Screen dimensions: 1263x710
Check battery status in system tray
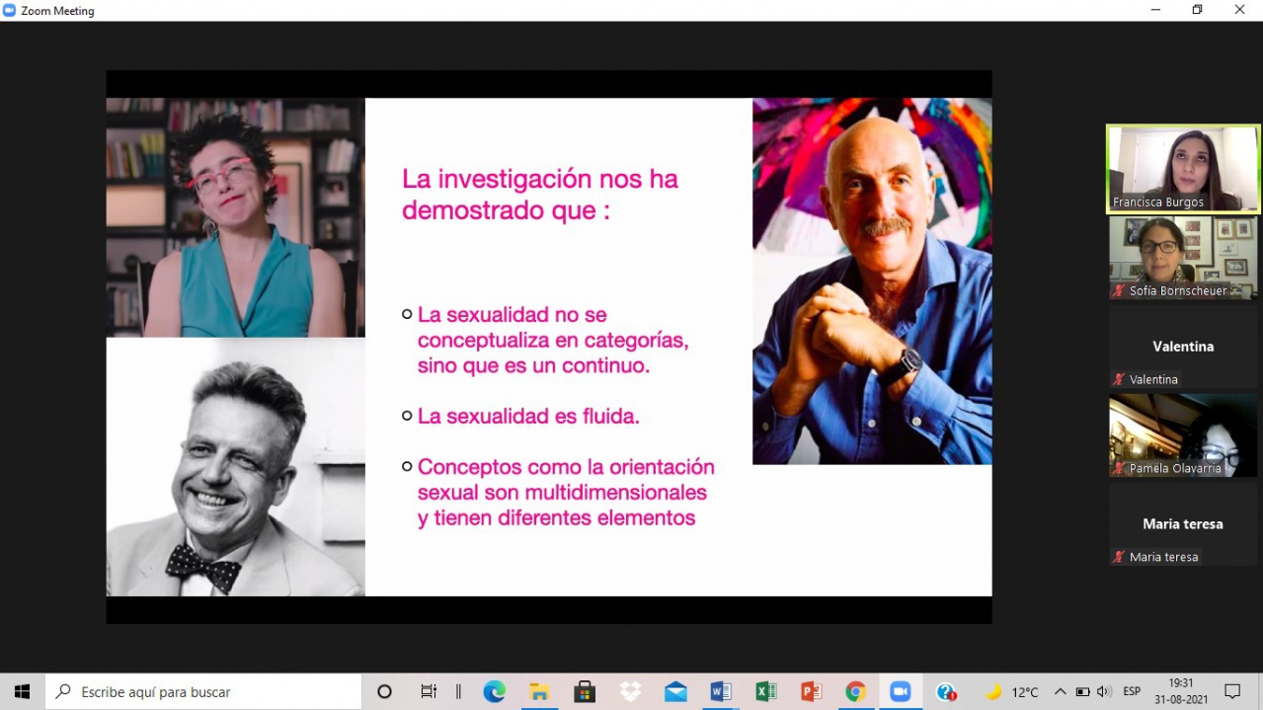[1083, 691]
